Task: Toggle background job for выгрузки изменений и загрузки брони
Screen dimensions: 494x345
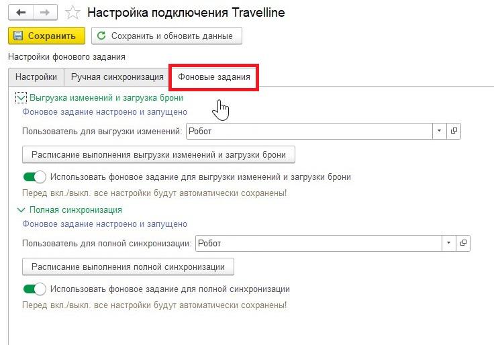Action: pos(35,177)
